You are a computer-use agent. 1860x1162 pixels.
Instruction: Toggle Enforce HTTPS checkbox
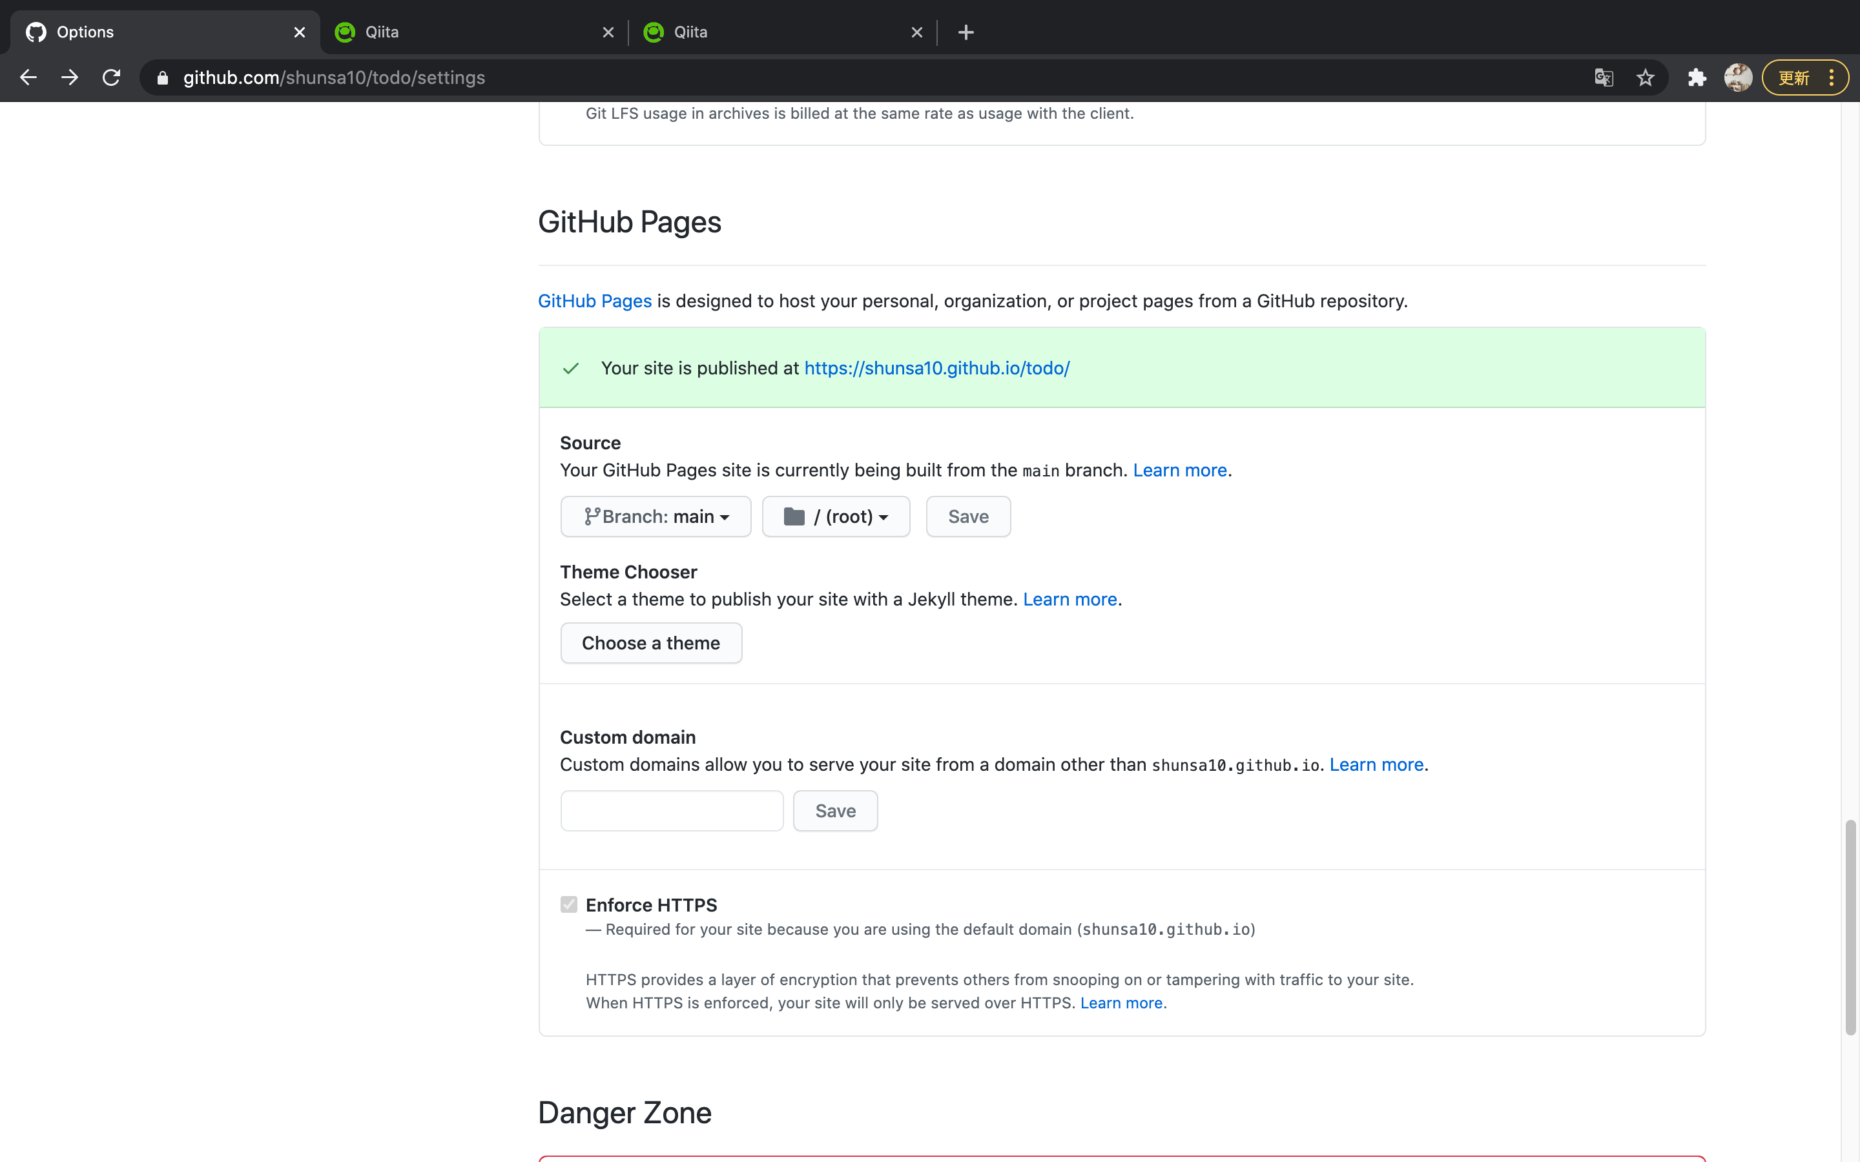(x=569, y=905)
